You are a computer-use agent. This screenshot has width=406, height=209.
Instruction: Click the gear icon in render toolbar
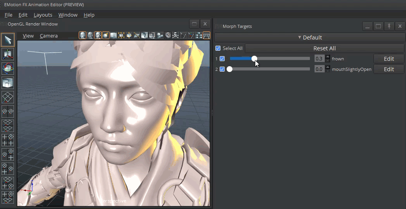point(168,35)
